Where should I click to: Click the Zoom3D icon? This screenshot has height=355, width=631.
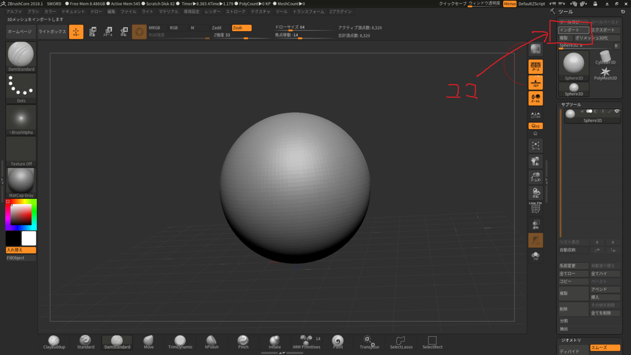(535, 177)
